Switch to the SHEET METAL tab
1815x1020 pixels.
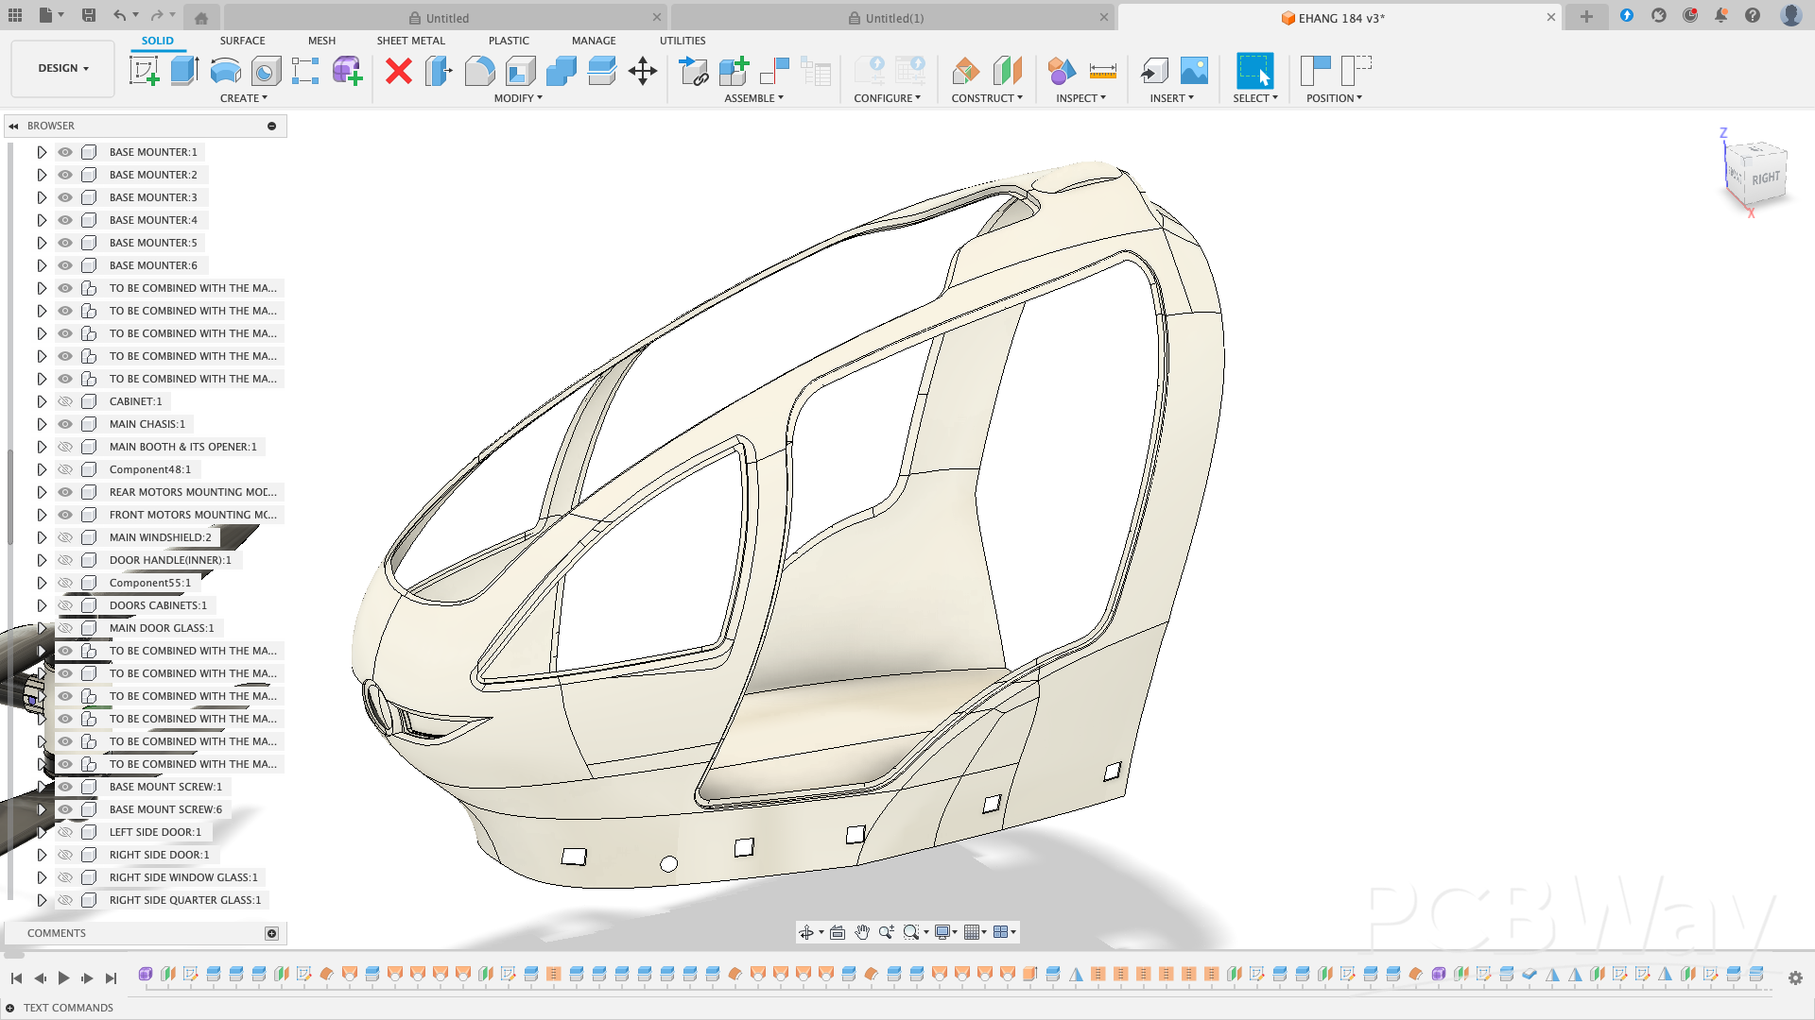pyautogui.click(x=410, y=41)
